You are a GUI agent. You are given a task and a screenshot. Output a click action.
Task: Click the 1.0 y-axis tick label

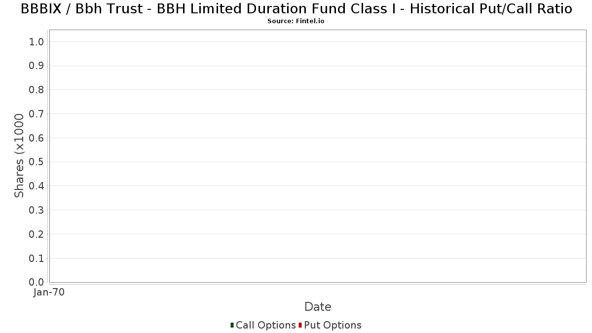(37, 42)
